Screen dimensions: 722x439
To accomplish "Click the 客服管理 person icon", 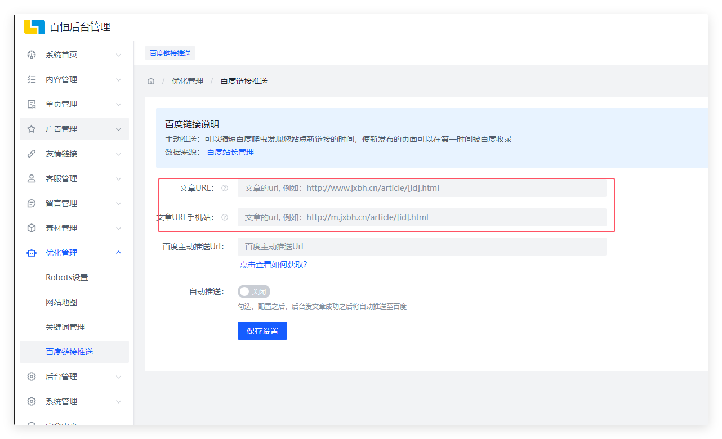I will pyautogui.click(x=32, y=178).
